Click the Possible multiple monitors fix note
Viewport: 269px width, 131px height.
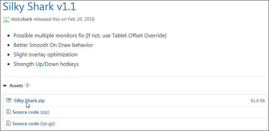tap(90, 36)
